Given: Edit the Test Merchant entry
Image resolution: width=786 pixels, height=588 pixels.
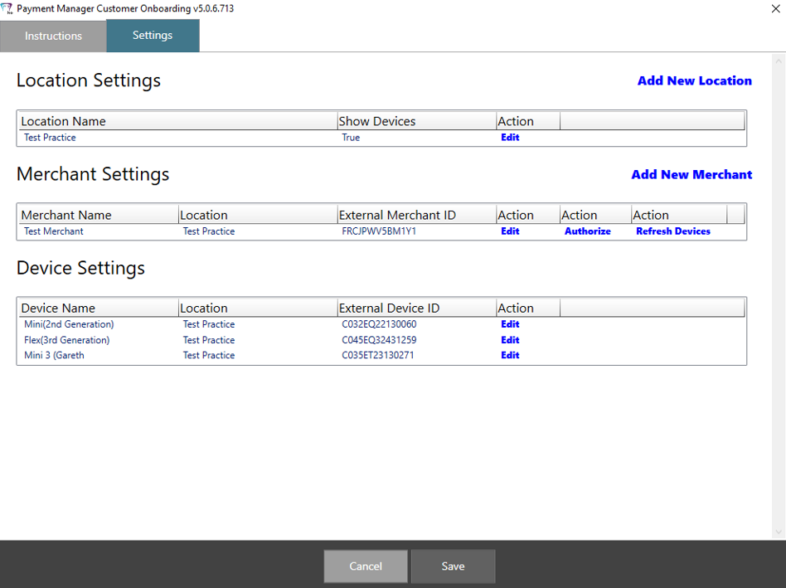Looking at the screenshot, I should click(510, 231).
